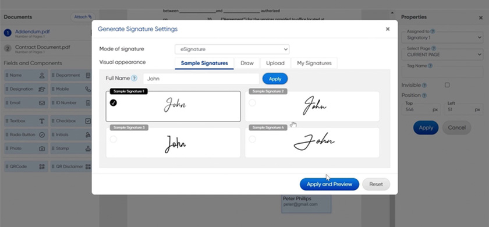Click the QR Disclaimer component icon
This screenshot has height=227, width=489.
(x=88, y=166)
